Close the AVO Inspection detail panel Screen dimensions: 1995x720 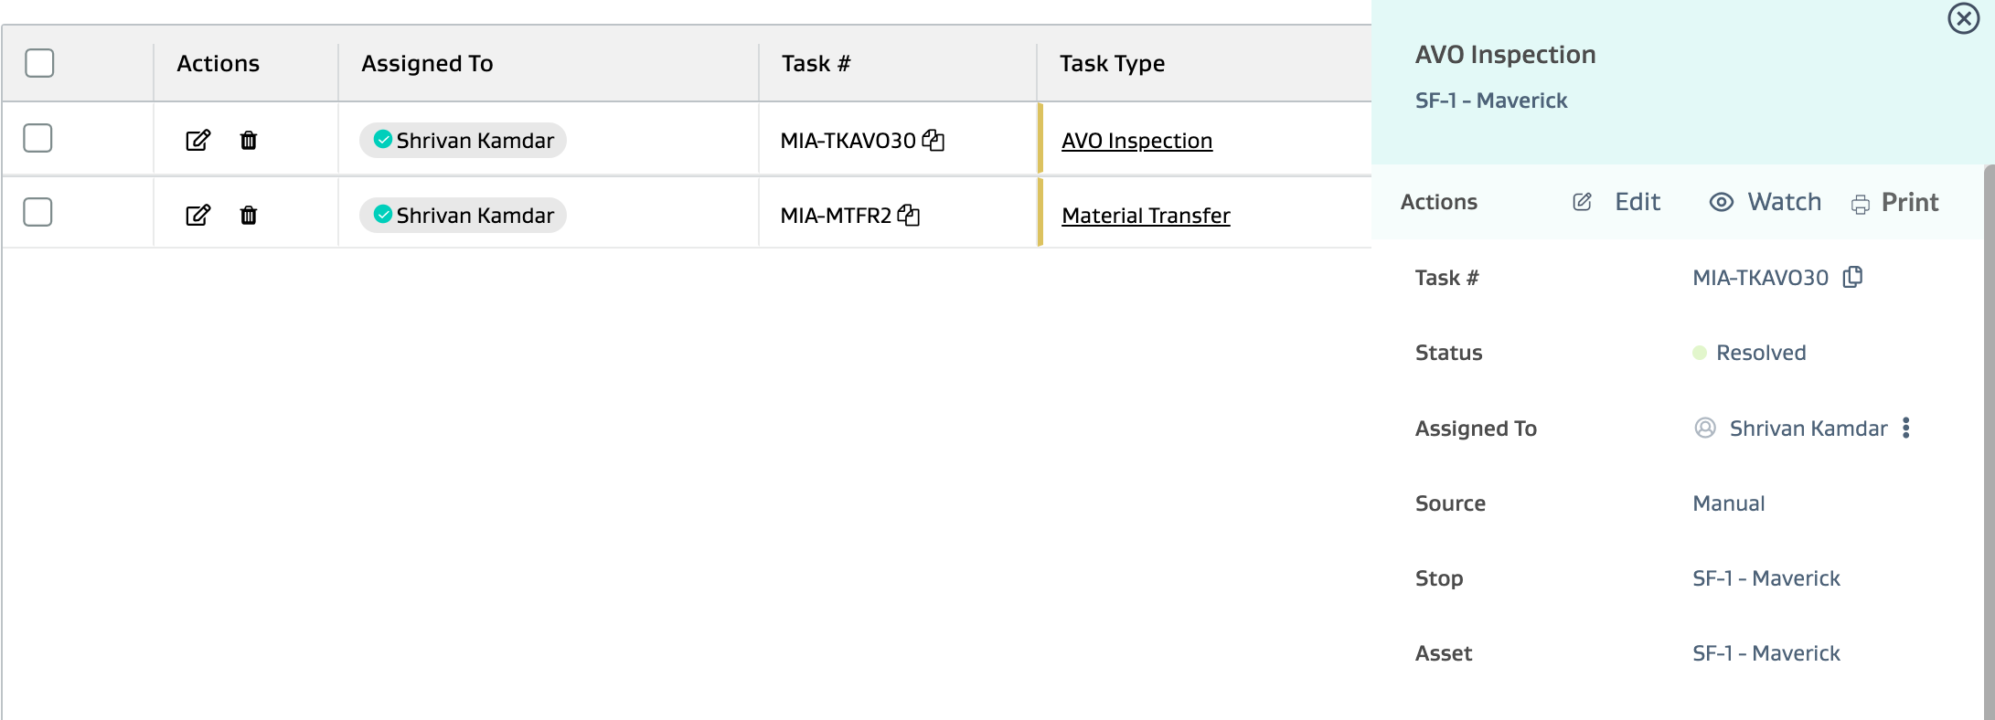click(1963, 18)
